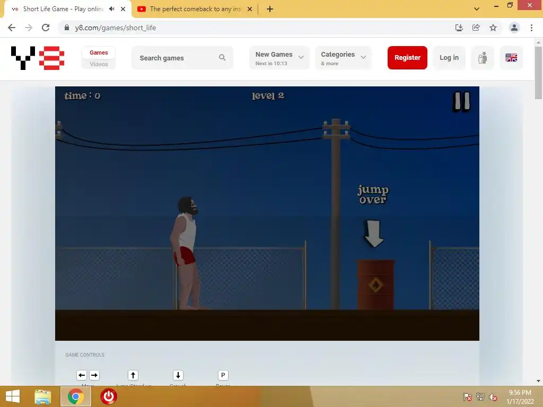Click muted volume tray icon
This screenshot has width=543, height=407.
pyautogui.click(x=493, y=397)
